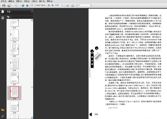Click the fit full page icon
The width and height of the screenshot is (167, 119).
click(72, 5)
